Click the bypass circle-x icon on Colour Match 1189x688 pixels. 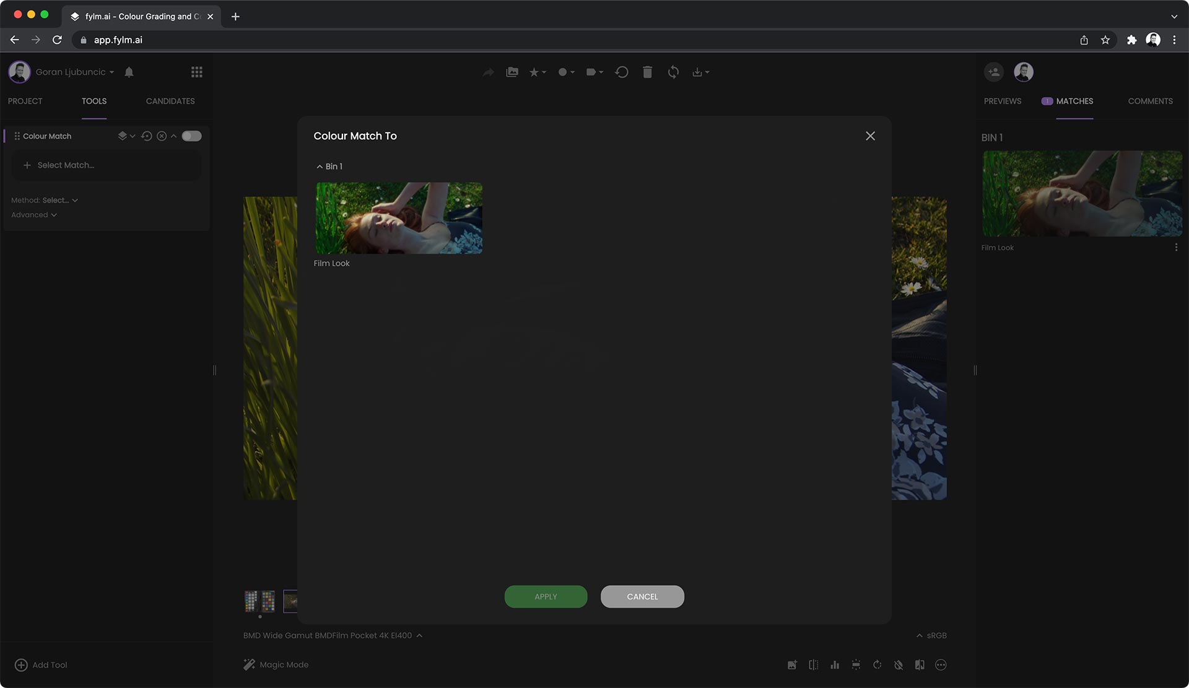(x=160, y=136)
